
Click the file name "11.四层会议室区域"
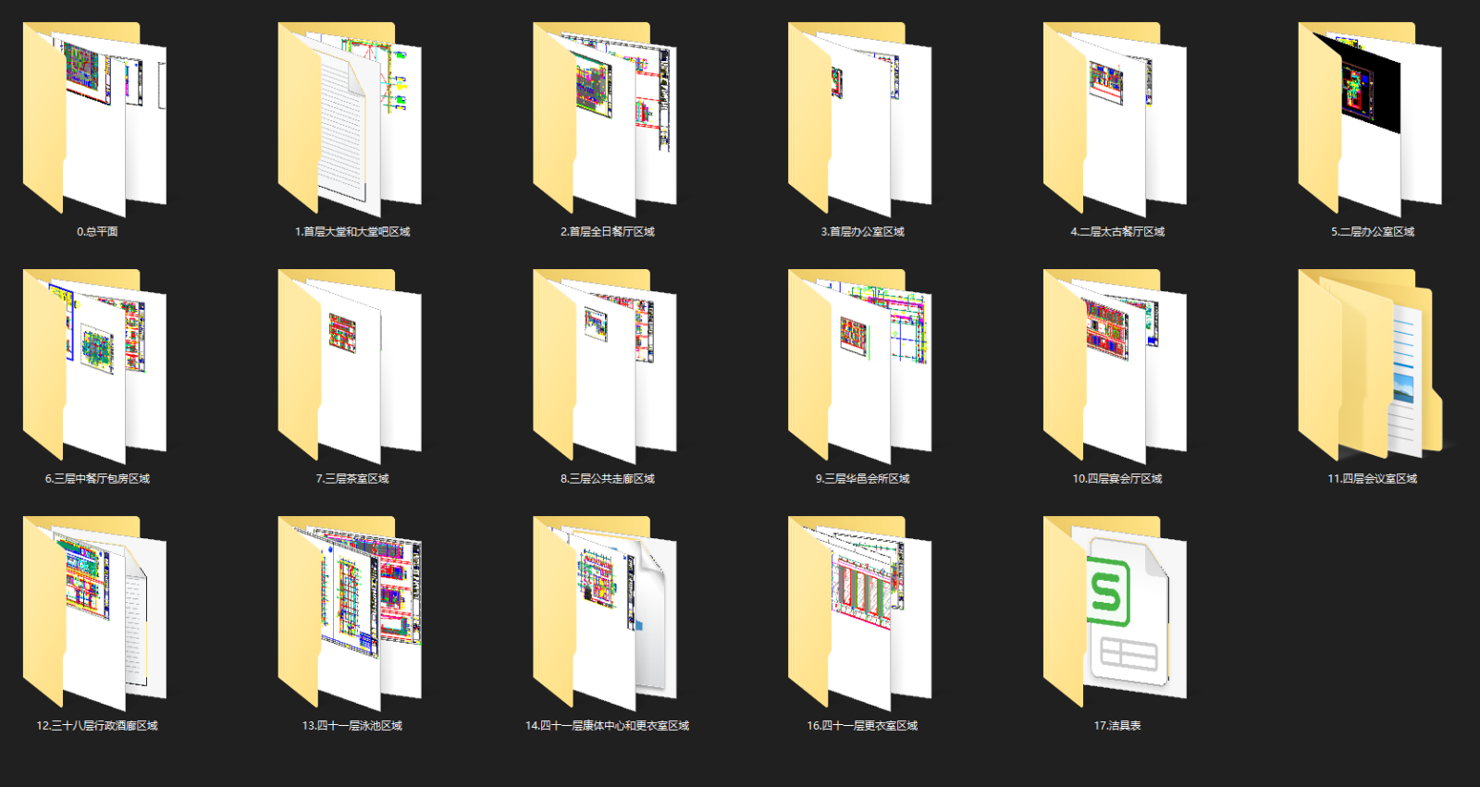click(1373, 479)
